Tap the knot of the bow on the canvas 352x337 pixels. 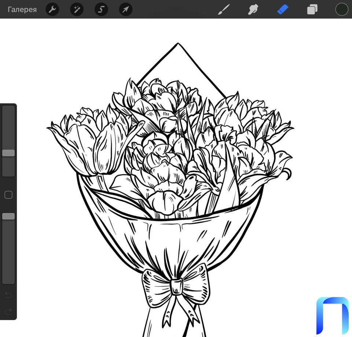176,287
